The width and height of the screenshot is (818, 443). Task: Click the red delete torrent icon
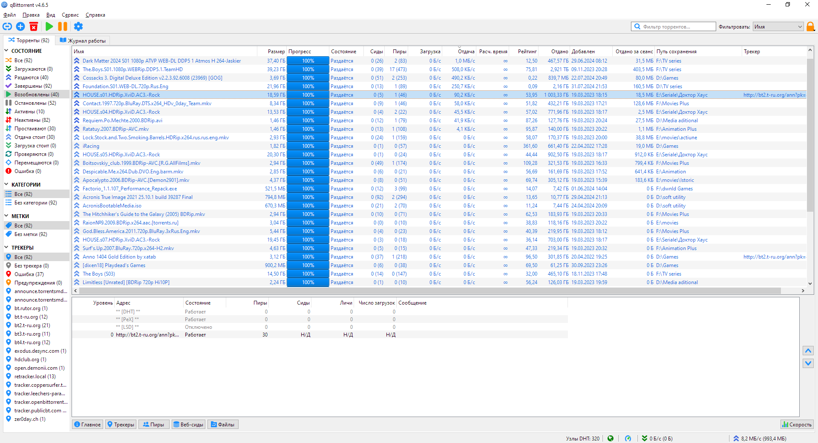click(x=34, y=26)
